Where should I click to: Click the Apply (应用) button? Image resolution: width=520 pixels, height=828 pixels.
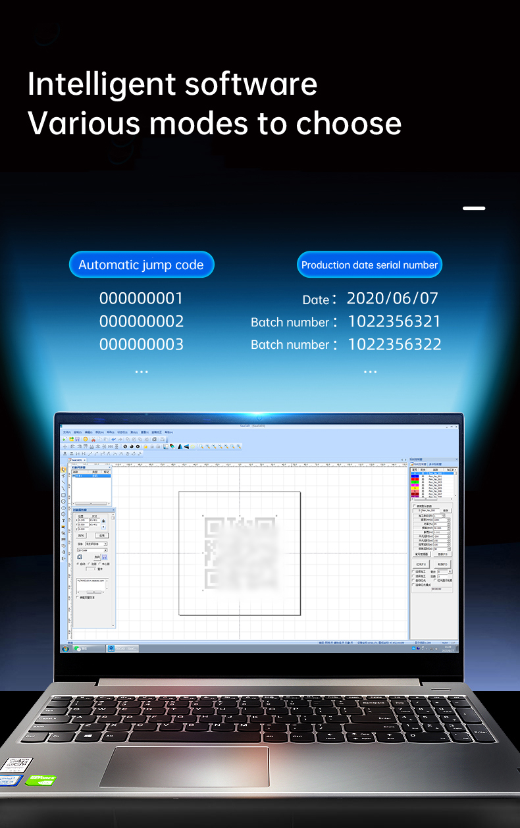point(102,536)
